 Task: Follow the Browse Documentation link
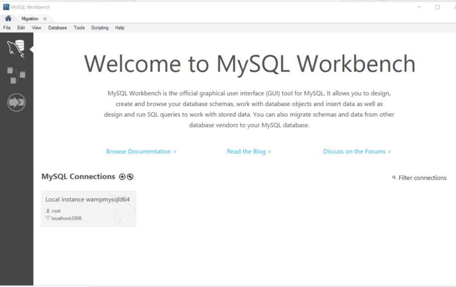point(141,151)
